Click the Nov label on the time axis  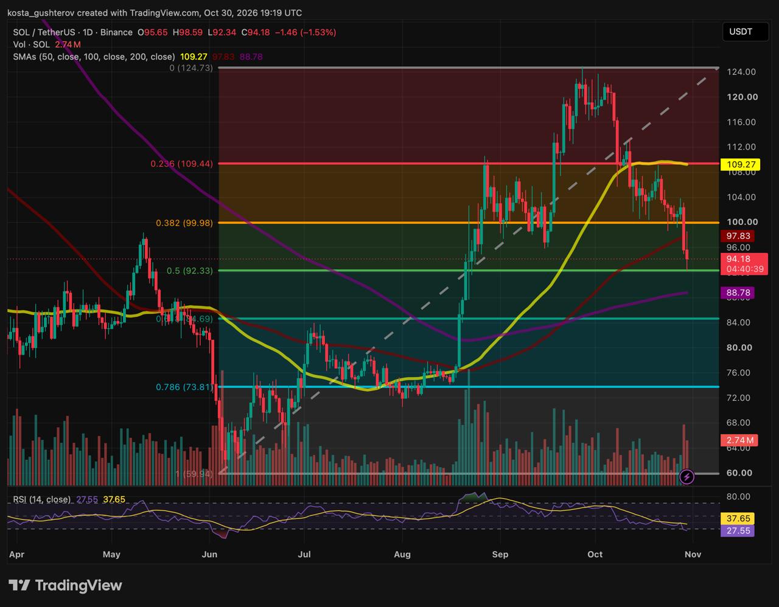coord(693,554)
